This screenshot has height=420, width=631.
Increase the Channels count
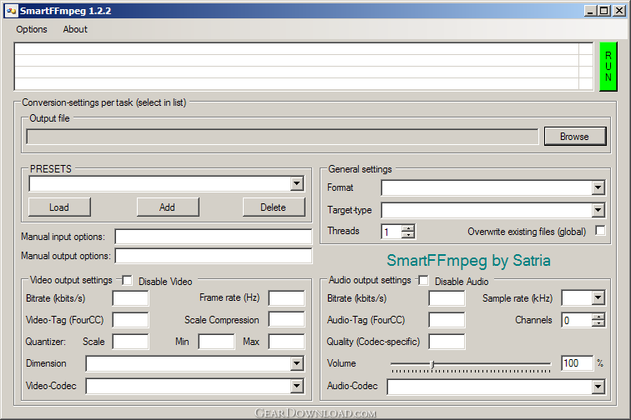[598, 317]
